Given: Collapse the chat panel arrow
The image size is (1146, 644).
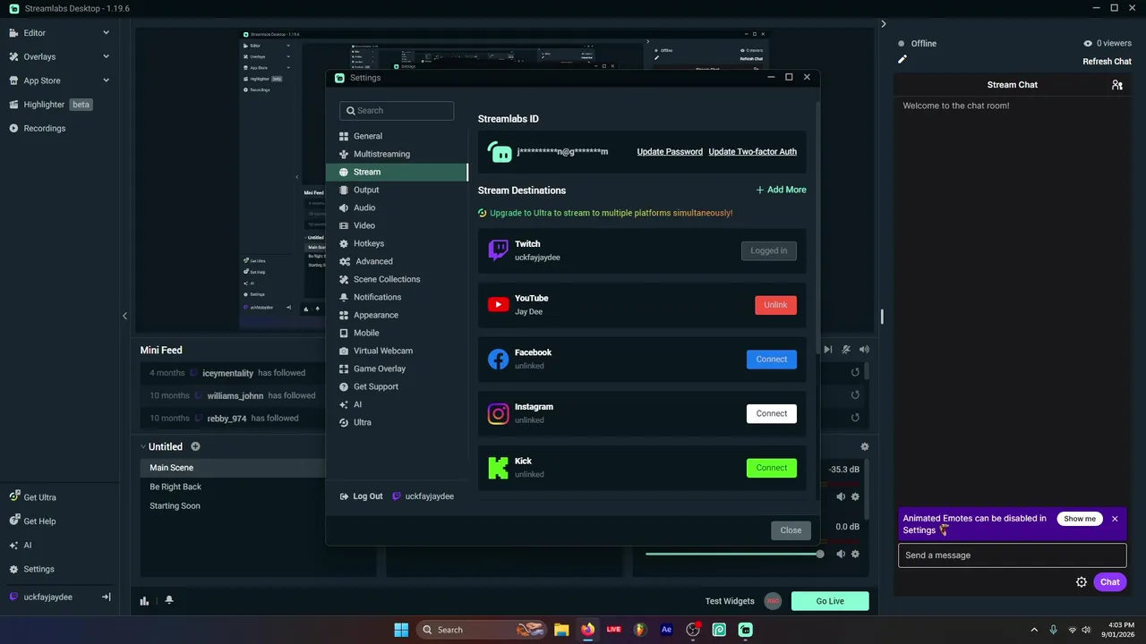Looking at the screenshot, I should (883, 24).
